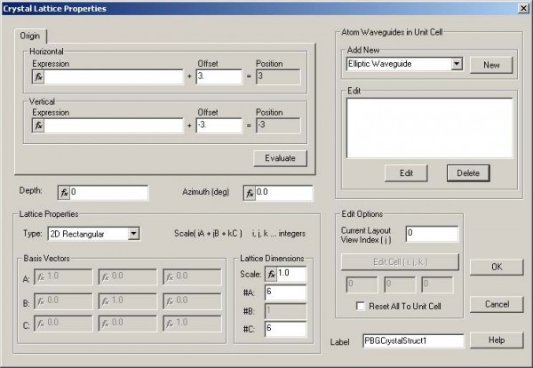533x368 pixels.
Task: Click the Label field containing PBGCrystalStruct1
Action: click(413, 341)
